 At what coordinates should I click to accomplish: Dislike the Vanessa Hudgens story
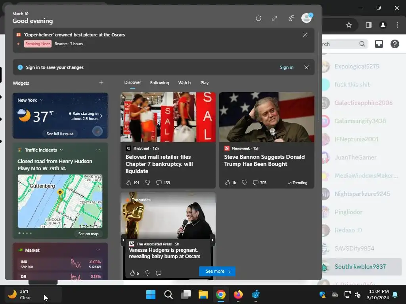click(x=147, y=273)
